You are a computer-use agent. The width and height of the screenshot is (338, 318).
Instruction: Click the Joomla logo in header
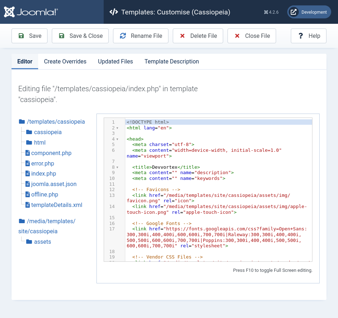click(x=31, y=12)
